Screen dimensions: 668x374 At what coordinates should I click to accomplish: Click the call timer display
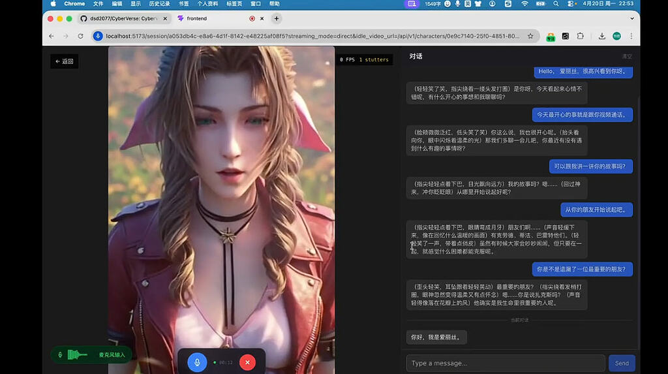point(226,362)
